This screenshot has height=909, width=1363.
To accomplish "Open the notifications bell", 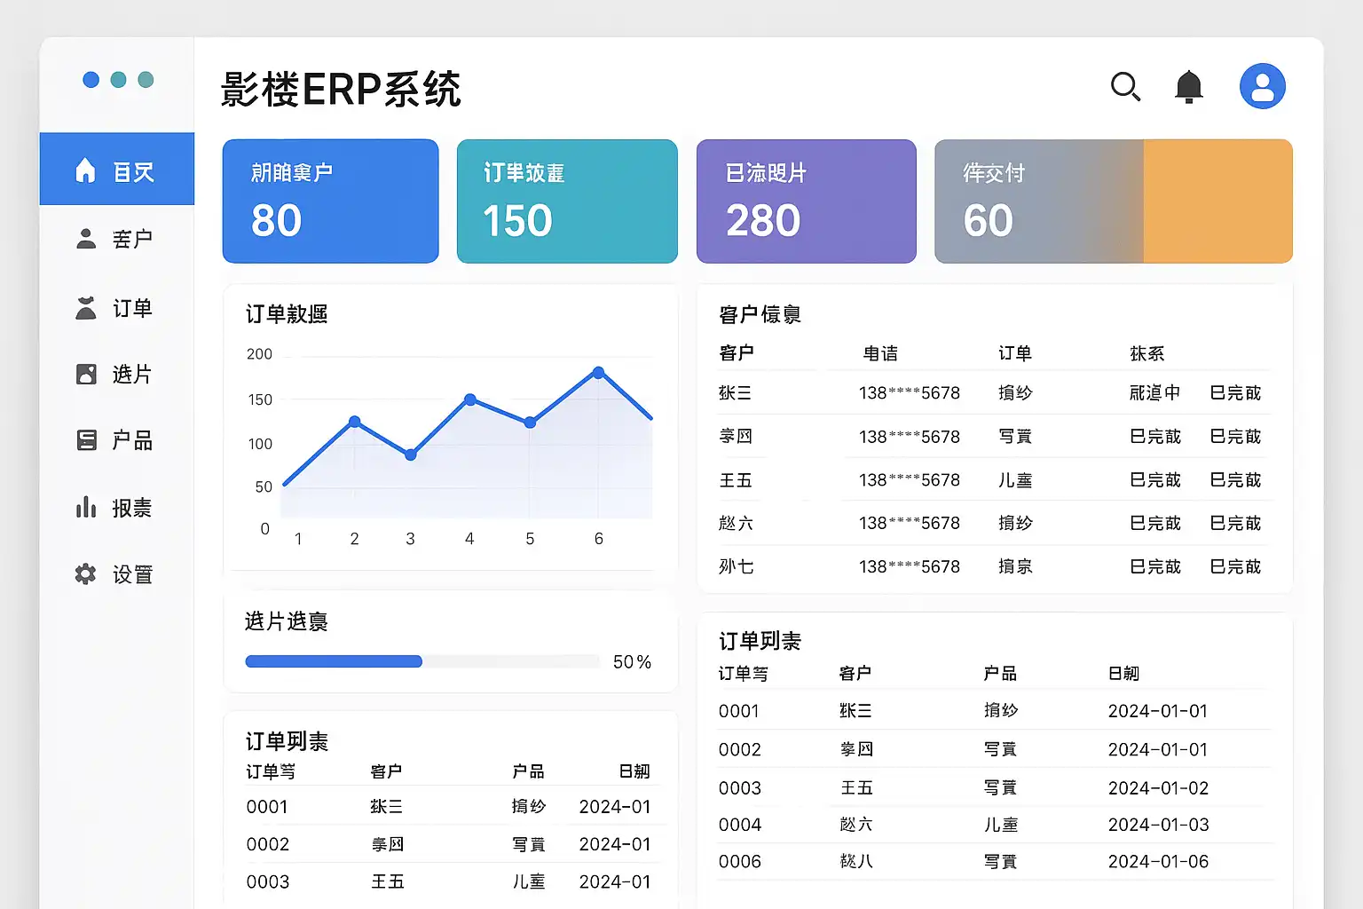I will (1188, 87).
